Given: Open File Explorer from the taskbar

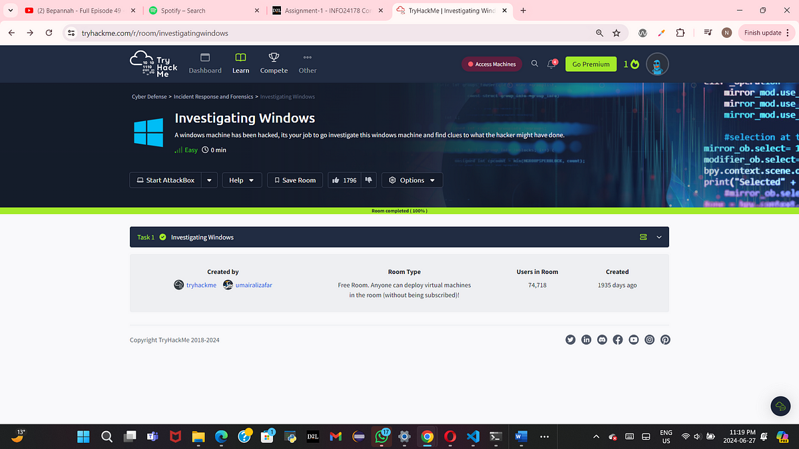Looking at the screenshot, I should click(198, 436).
